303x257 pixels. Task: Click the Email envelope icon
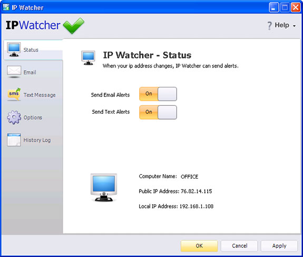click(14, 72)
